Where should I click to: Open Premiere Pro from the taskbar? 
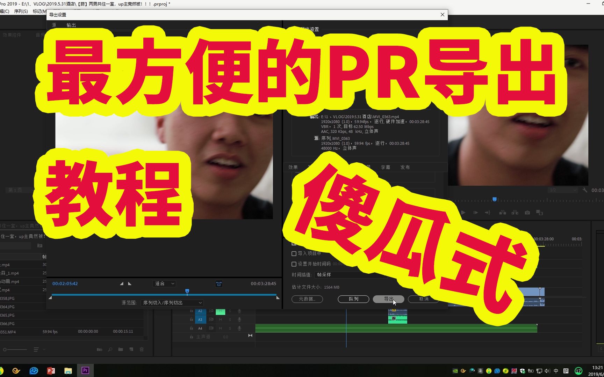point(85,370)
